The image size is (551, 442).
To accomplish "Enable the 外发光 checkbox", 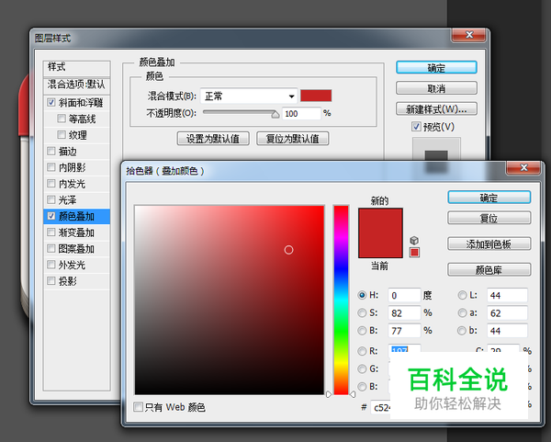I will (51, 265).
